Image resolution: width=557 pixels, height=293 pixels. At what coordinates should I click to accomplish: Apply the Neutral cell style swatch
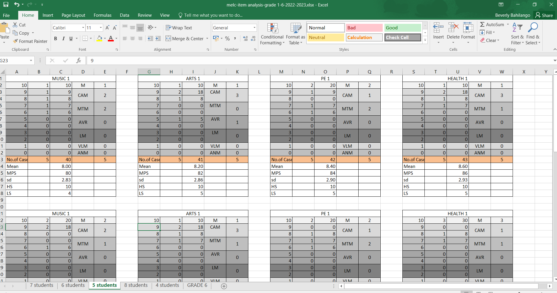325,38
